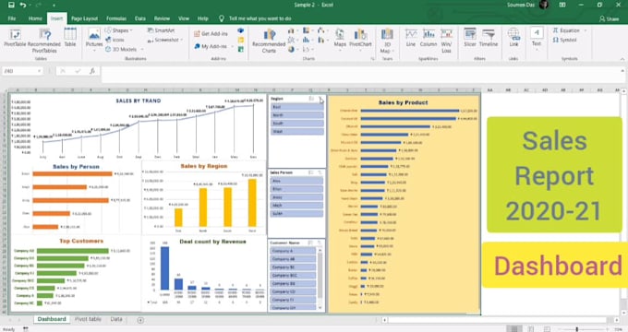Clear filter on Customer Name slicer
The height and width of the screenshot is (332, 628).
click(320, 243)
